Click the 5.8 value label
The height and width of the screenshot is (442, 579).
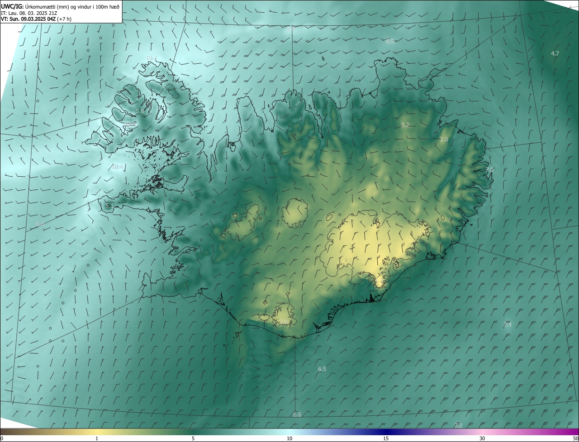click(x=140, y=111)
